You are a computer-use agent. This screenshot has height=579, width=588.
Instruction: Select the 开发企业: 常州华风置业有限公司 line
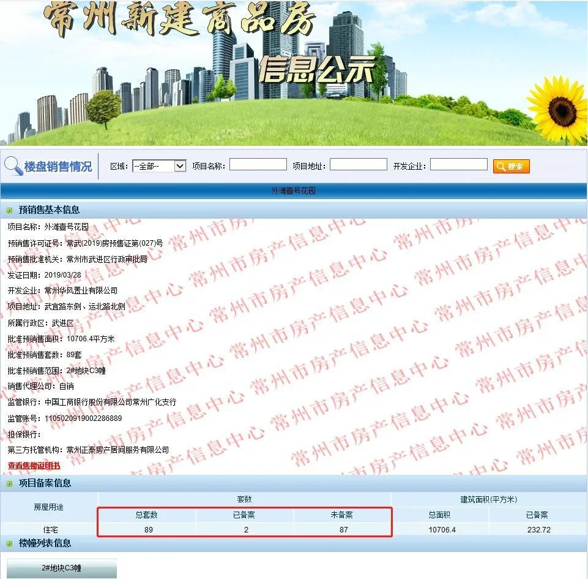click(x=62, y=290)
